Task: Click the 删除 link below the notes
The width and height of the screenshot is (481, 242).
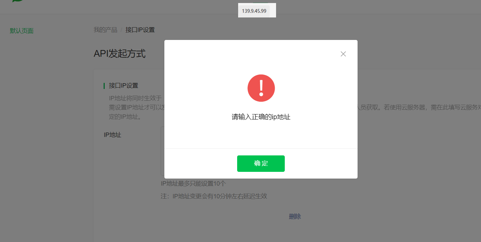Action: 295,216
